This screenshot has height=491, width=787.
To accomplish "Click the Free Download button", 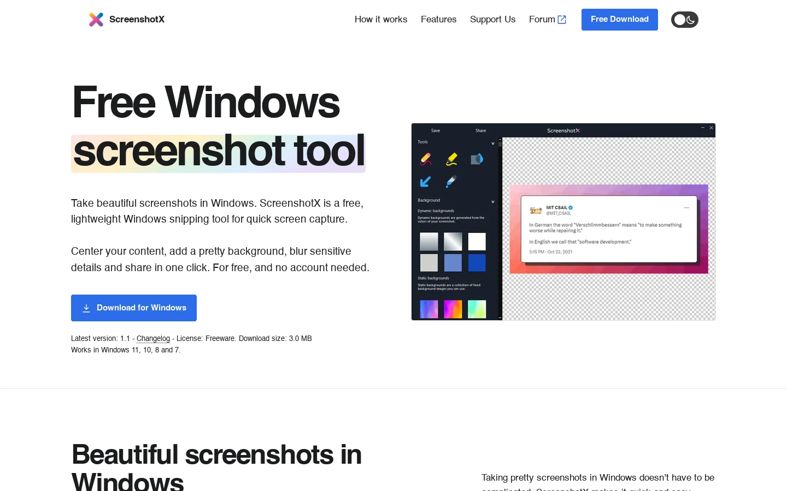I will coord(620,20).
